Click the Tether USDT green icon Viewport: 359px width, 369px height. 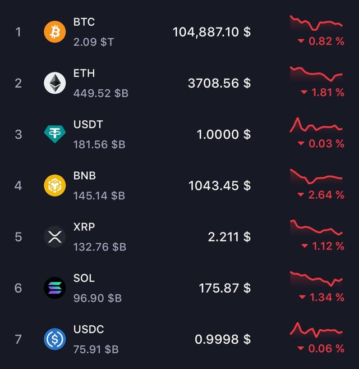(x=54, y=134)
